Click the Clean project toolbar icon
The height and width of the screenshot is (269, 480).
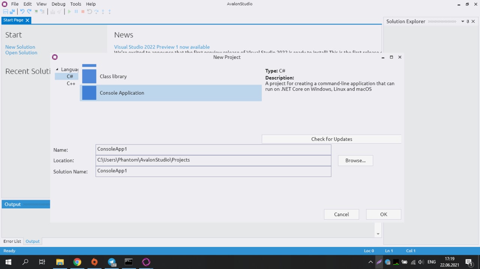[59, 12]
